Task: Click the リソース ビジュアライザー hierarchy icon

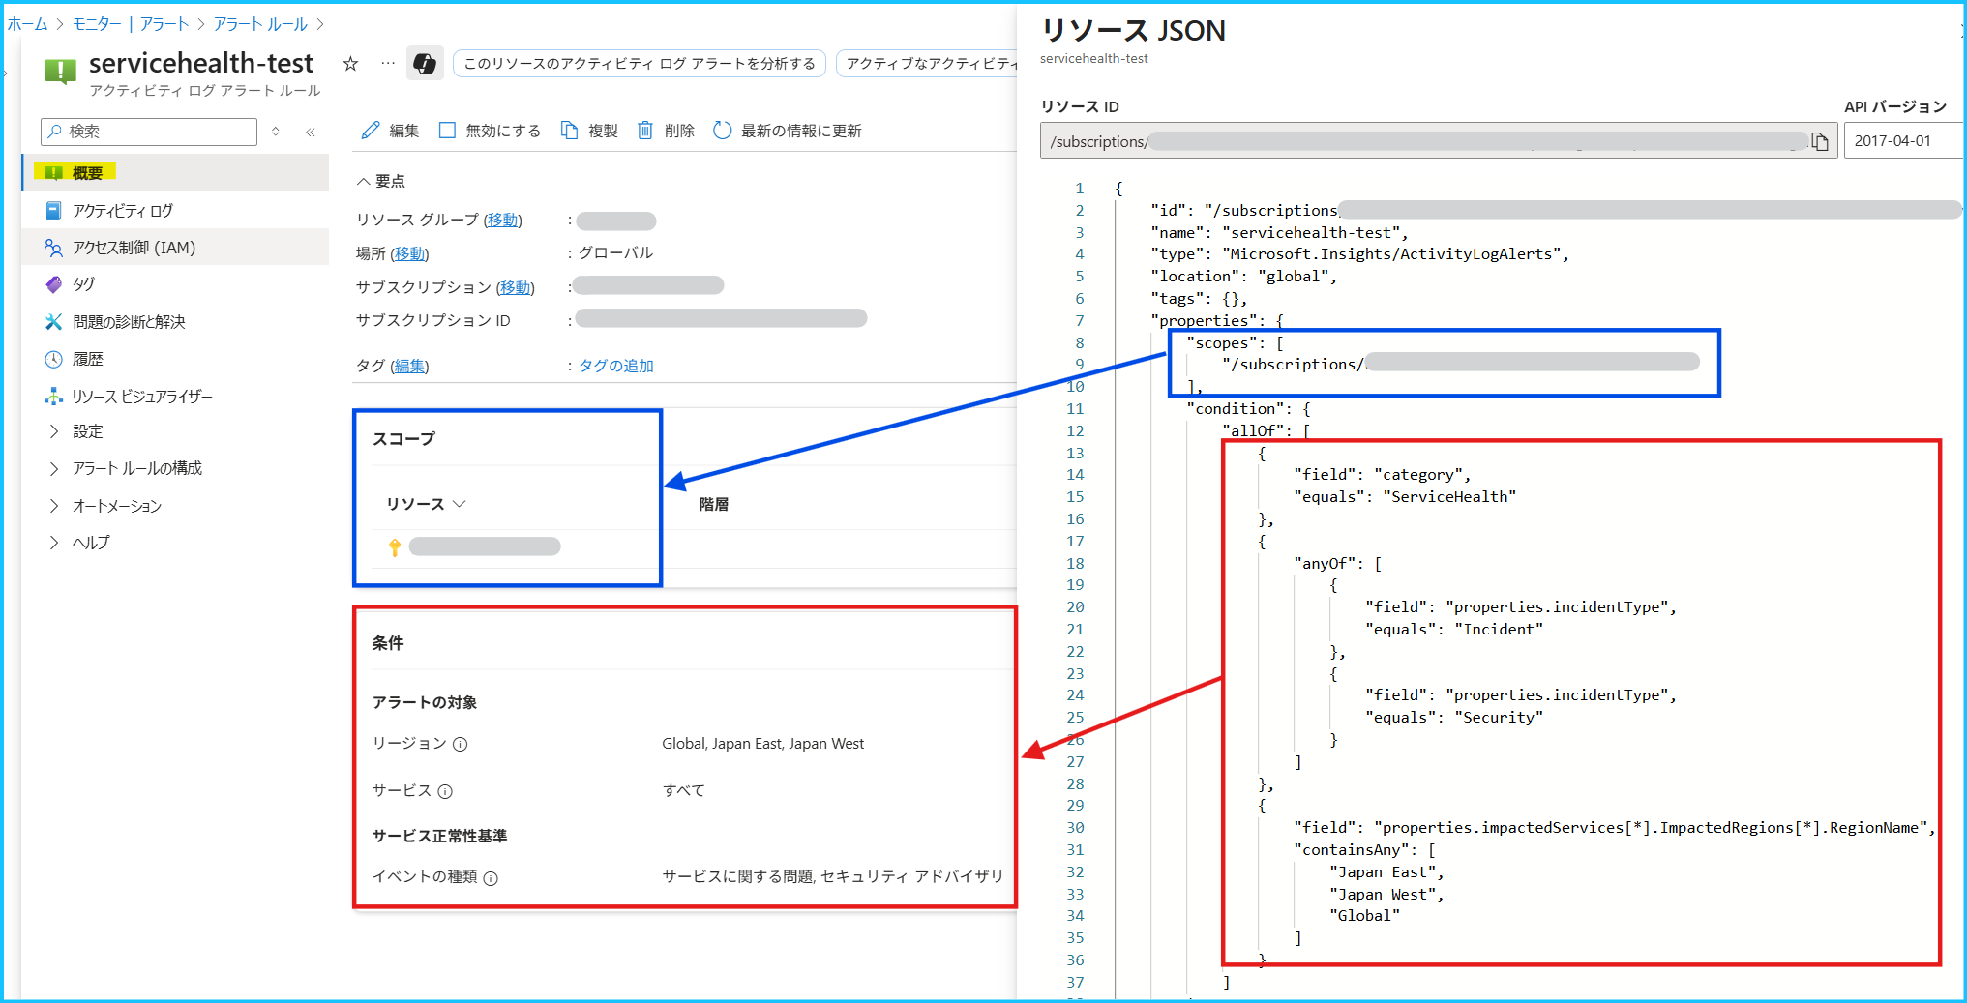Action: 54,397
